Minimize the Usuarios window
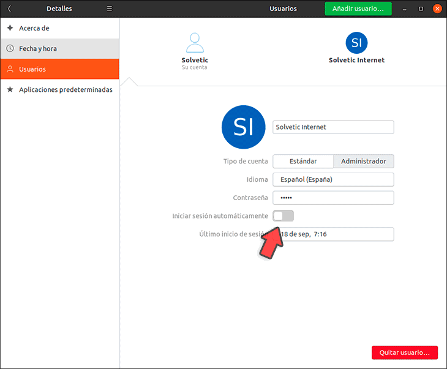 (404, 9)
